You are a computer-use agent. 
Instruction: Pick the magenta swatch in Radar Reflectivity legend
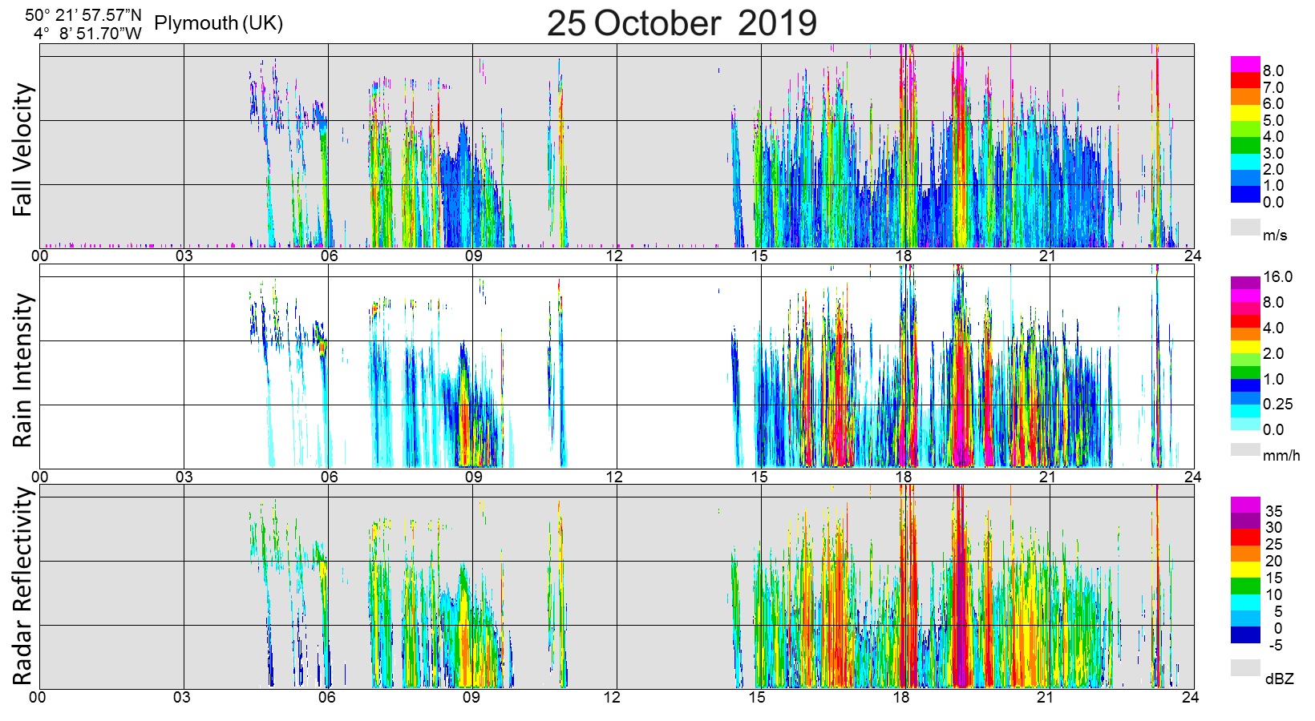click(x=1245, y=505)
